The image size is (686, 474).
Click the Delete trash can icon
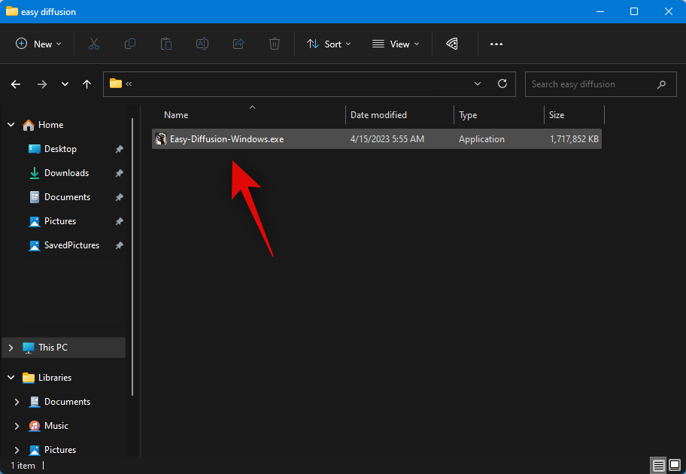[275, 44]
